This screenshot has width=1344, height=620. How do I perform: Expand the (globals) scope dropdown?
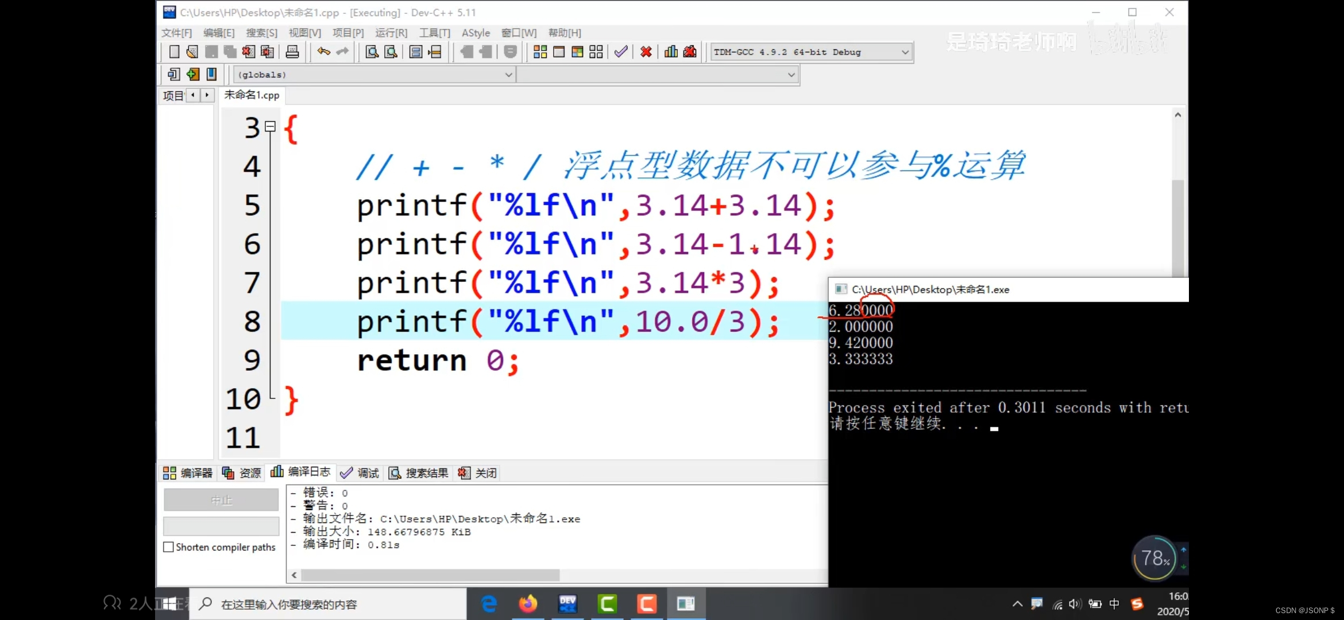[x=508, y=75]
